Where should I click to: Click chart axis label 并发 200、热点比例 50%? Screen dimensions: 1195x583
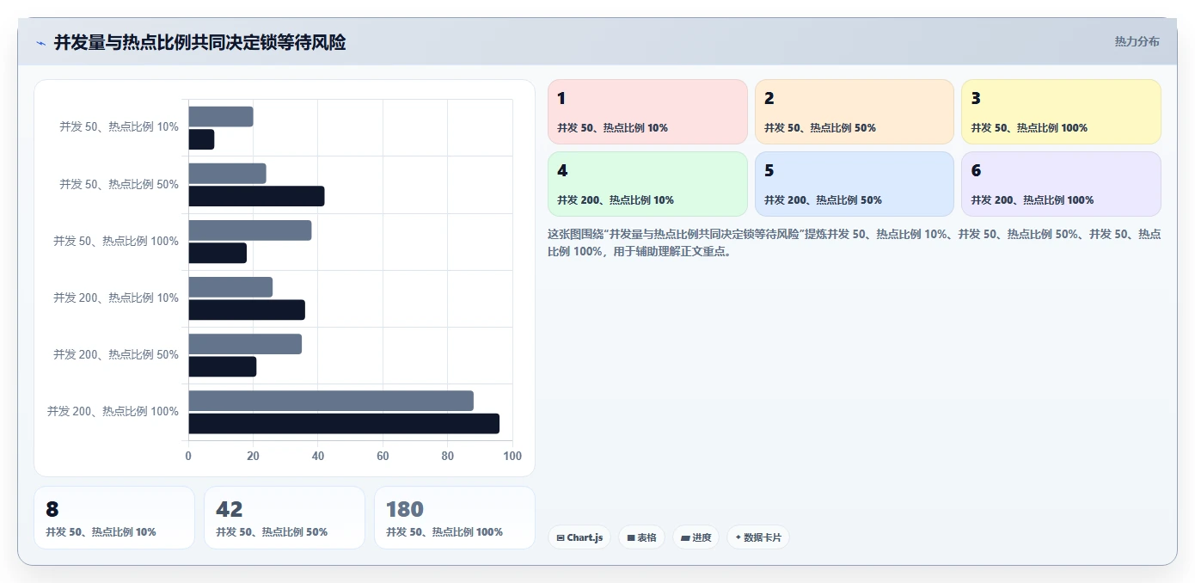(116, 354)
